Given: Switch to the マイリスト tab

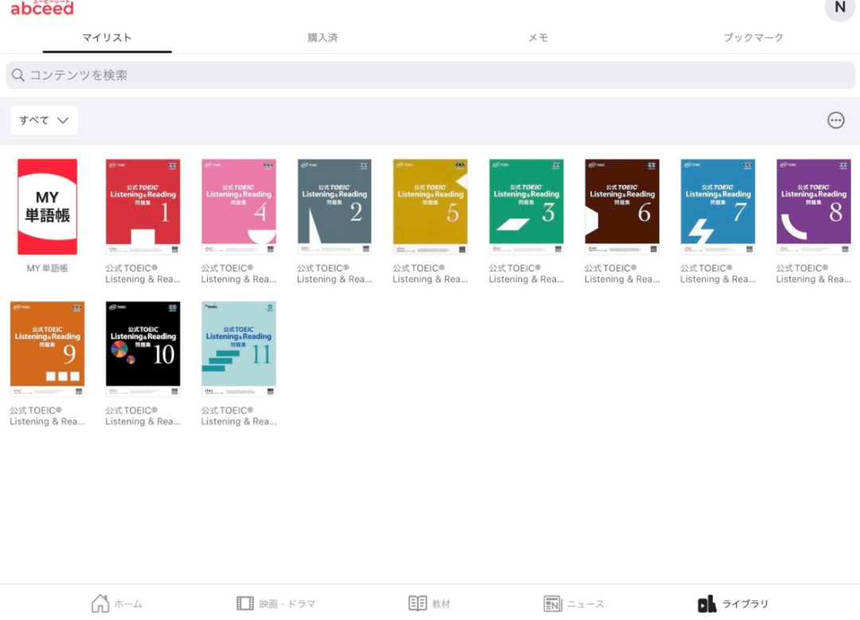Looking at the screenshot, I should click(107, 38).
